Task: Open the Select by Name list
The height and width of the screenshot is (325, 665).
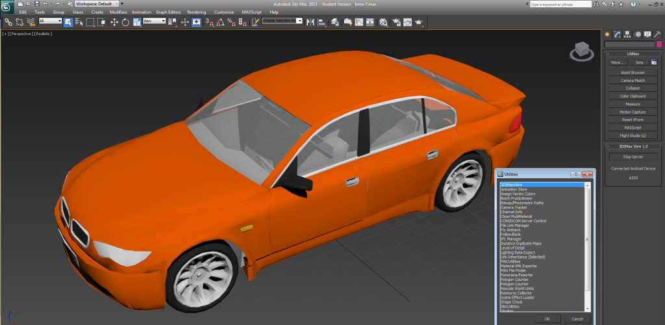Action: pos(79,21)
